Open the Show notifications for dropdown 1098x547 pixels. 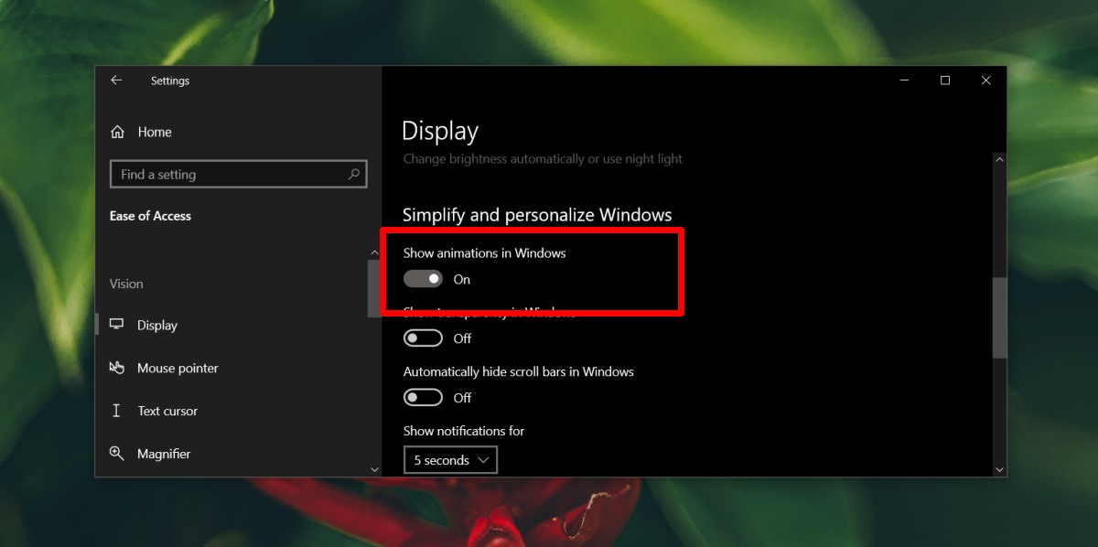point(450,460)
